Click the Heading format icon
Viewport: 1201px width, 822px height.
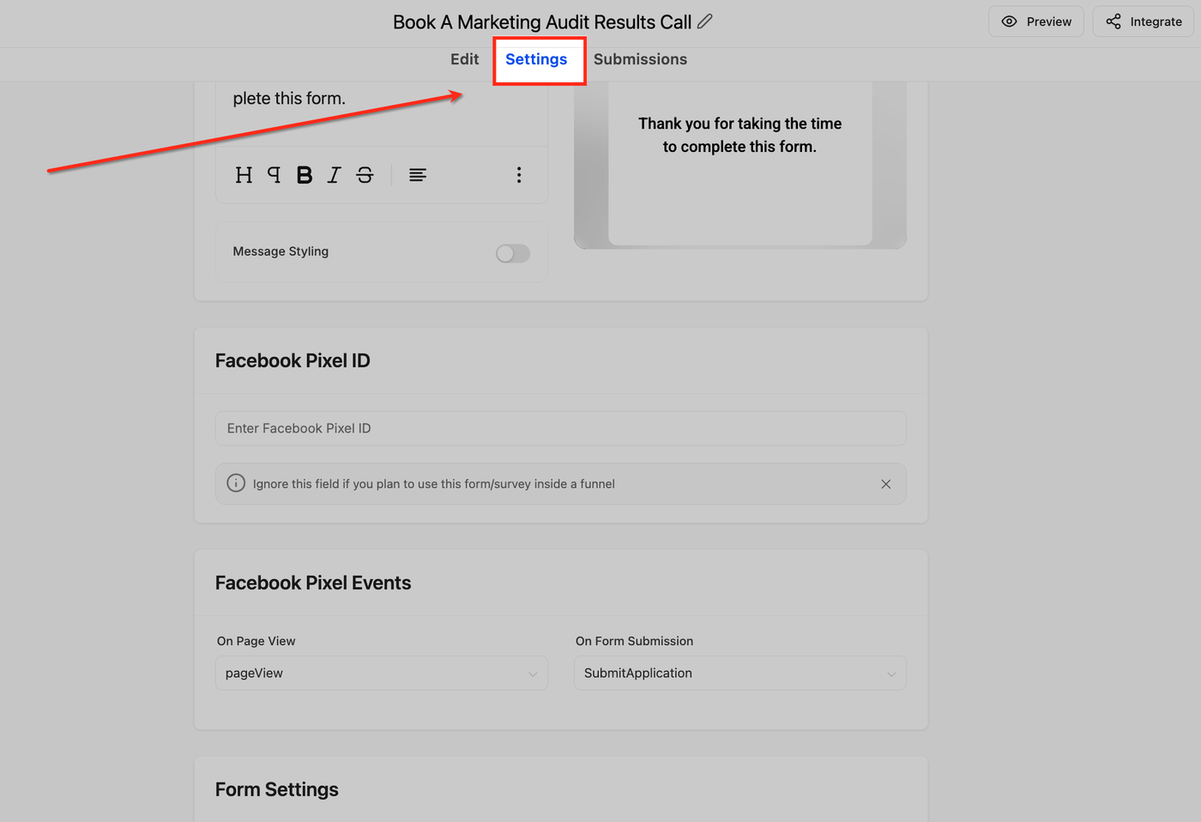click(244, 175)
